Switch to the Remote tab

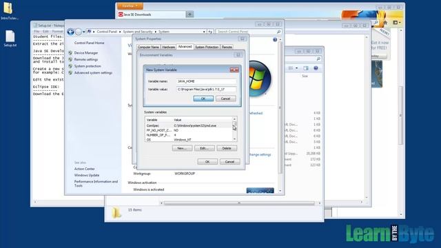point(227,47)
